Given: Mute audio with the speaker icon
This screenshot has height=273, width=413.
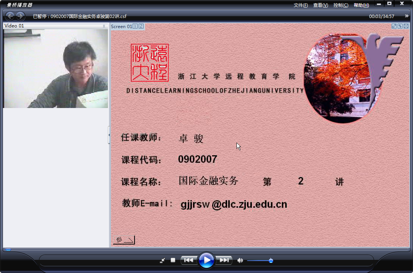Looking at the screenshot, I should coord(240,260).
